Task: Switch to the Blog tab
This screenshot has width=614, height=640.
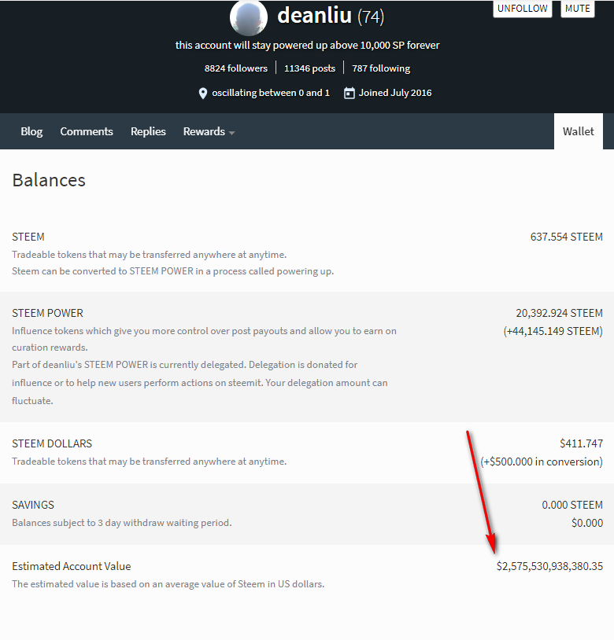Action: point(31,131)
